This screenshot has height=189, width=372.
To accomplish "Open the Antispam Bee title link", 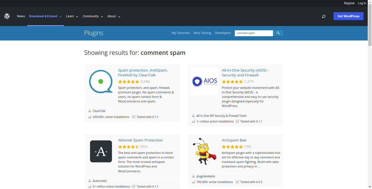I will 234,140.
